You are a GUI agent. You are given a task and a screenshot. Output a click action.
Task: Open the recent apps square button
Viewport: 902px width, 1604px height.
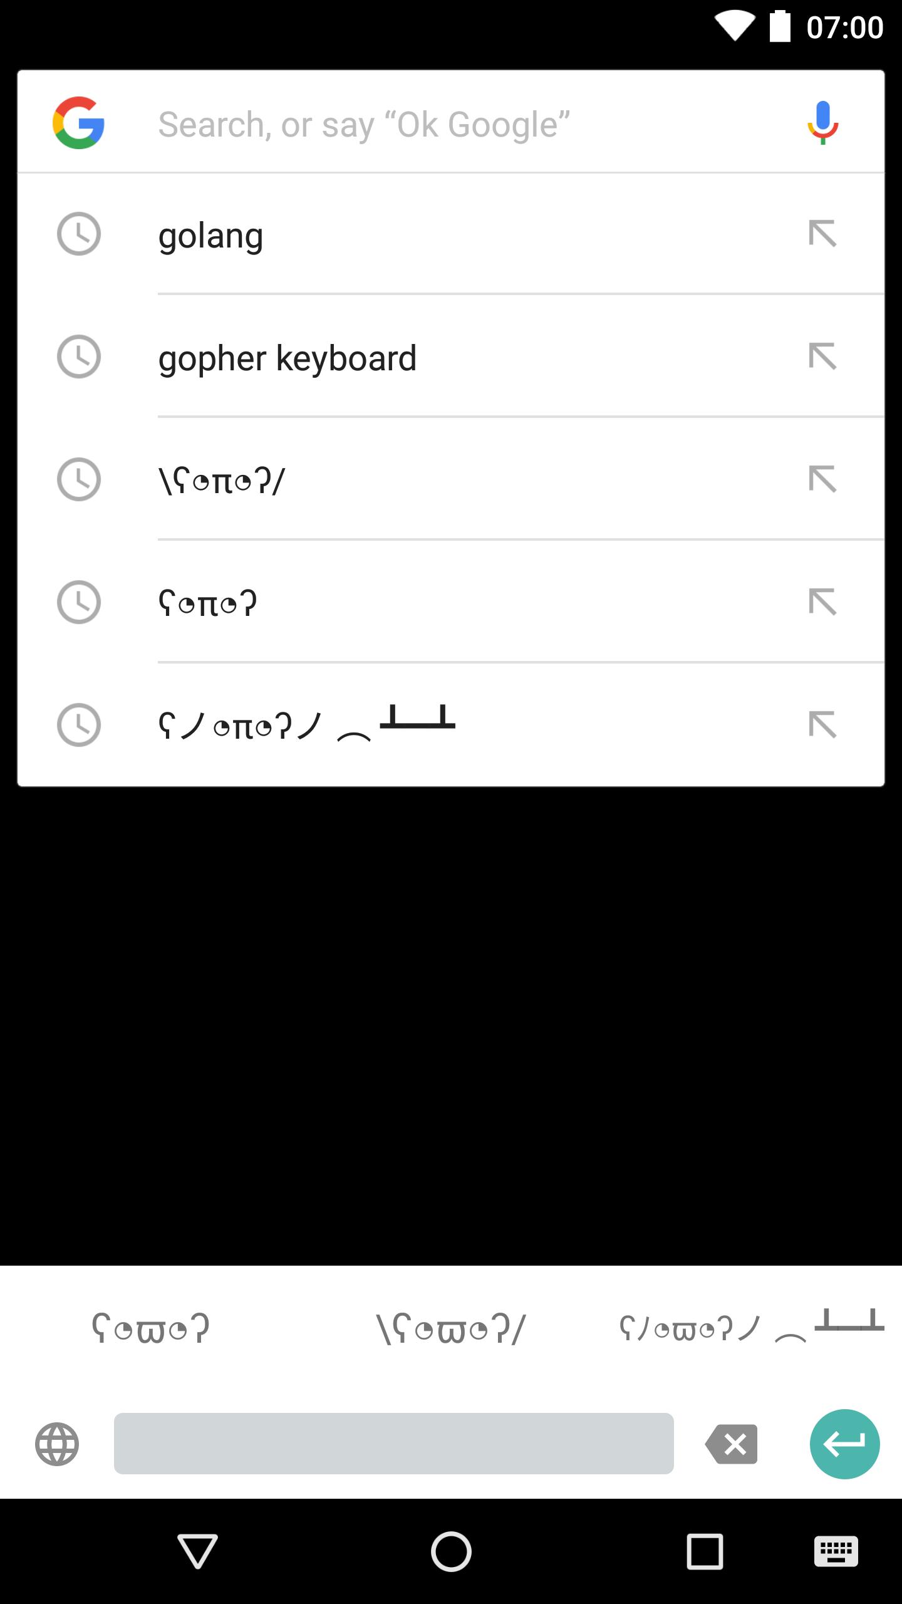pyautogui.click(x=705, y=1551)
